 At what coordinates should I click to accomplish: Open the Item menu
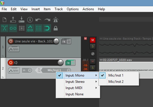tap(47, 9)
